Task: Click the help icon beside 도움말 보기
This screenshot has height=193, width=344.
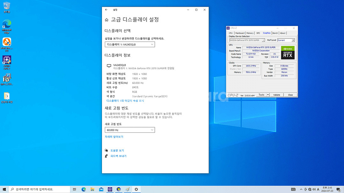Action: pyautogui.click(x=106, y=150)
